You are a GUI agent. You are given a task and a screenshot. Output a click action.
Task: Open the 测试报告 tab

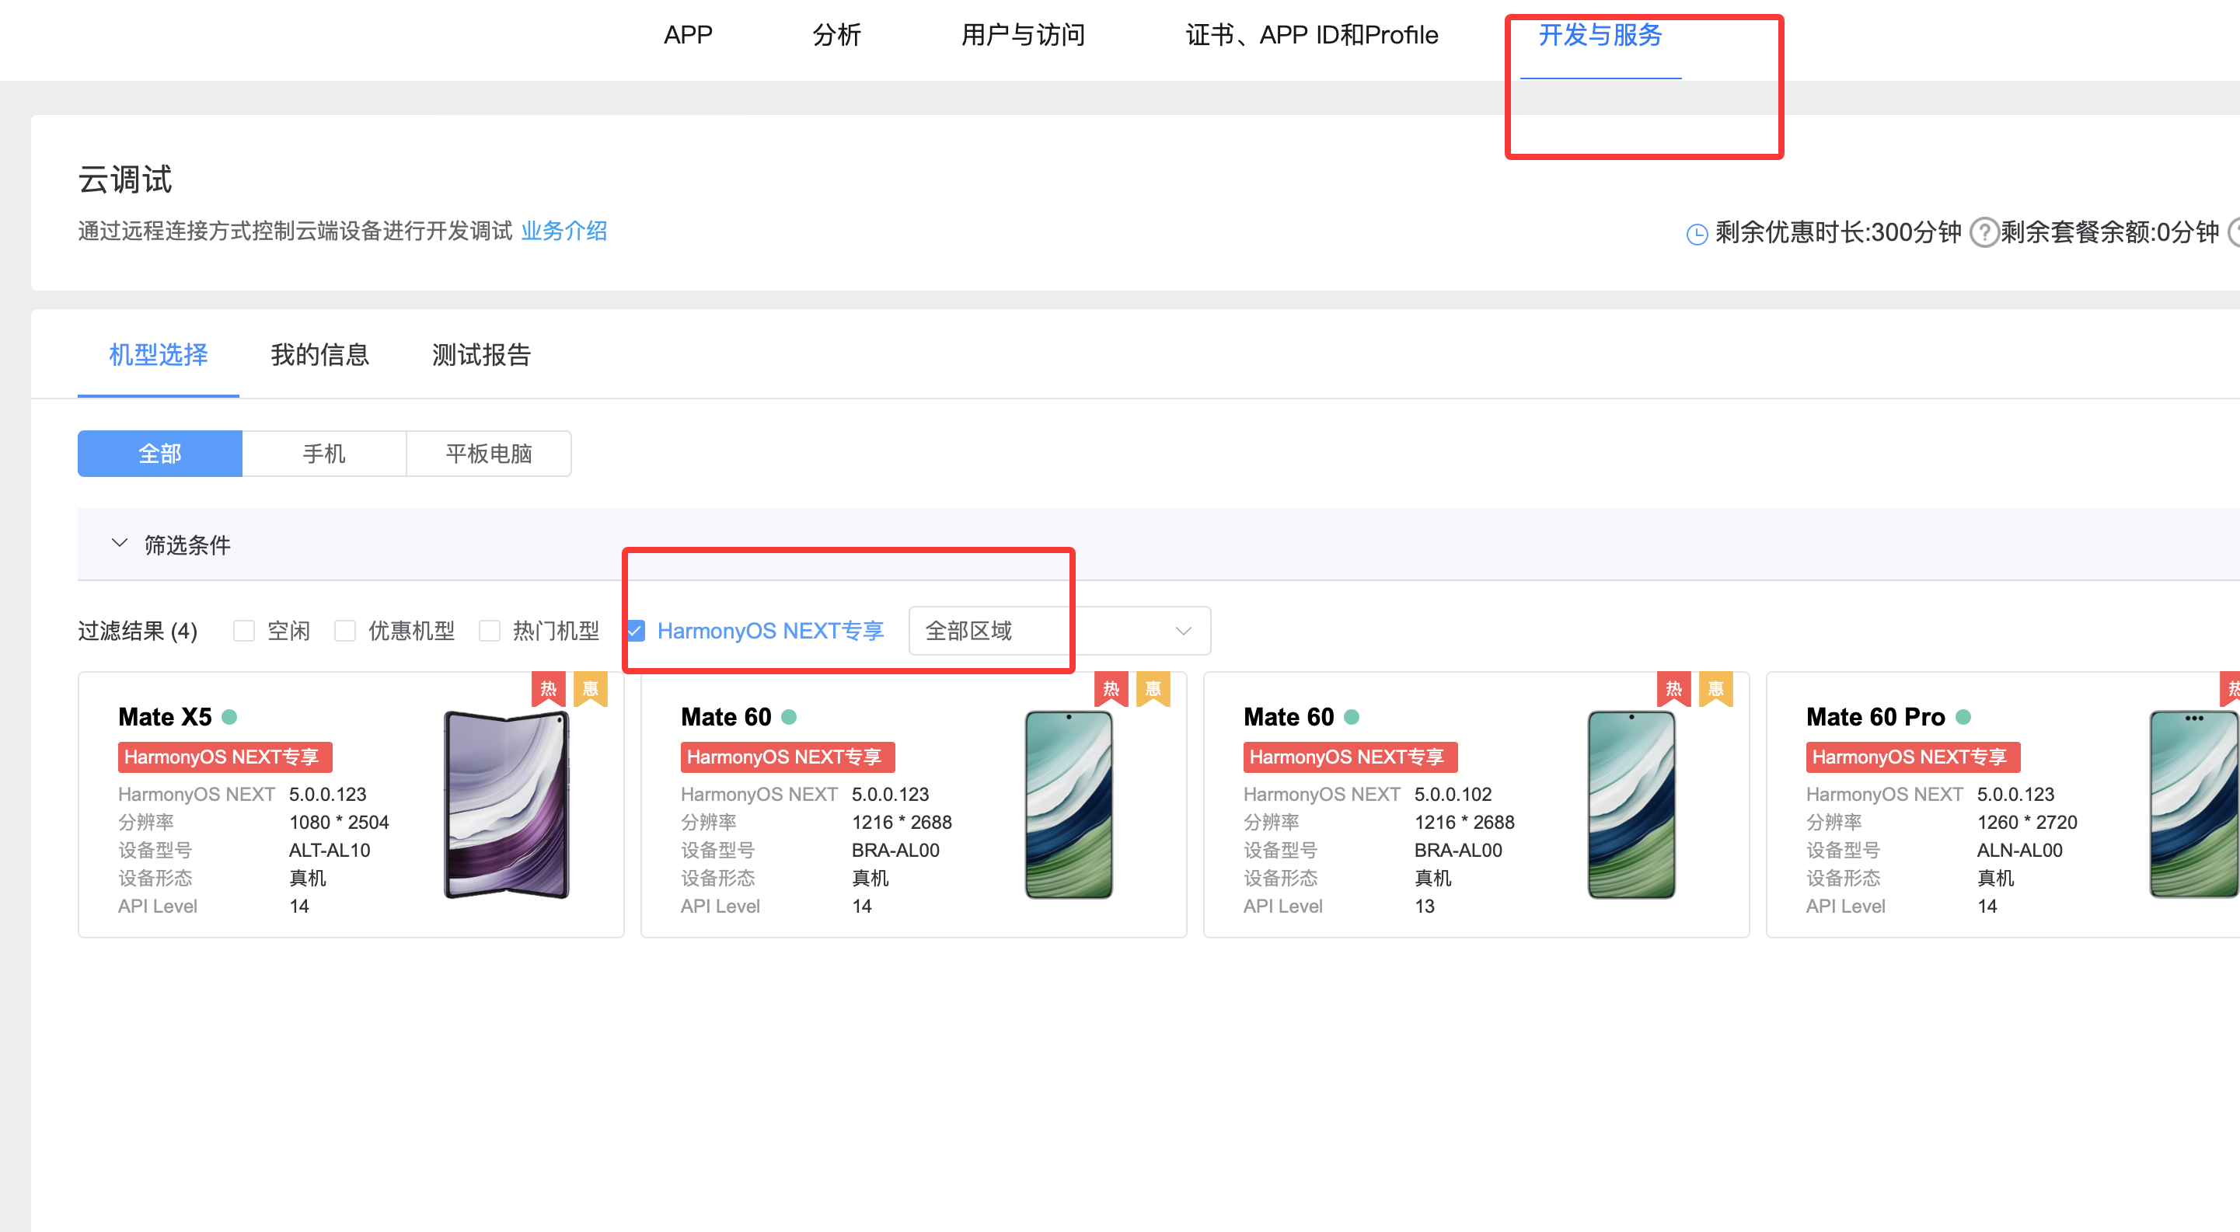pyautogui.click(x=481, y=354)
